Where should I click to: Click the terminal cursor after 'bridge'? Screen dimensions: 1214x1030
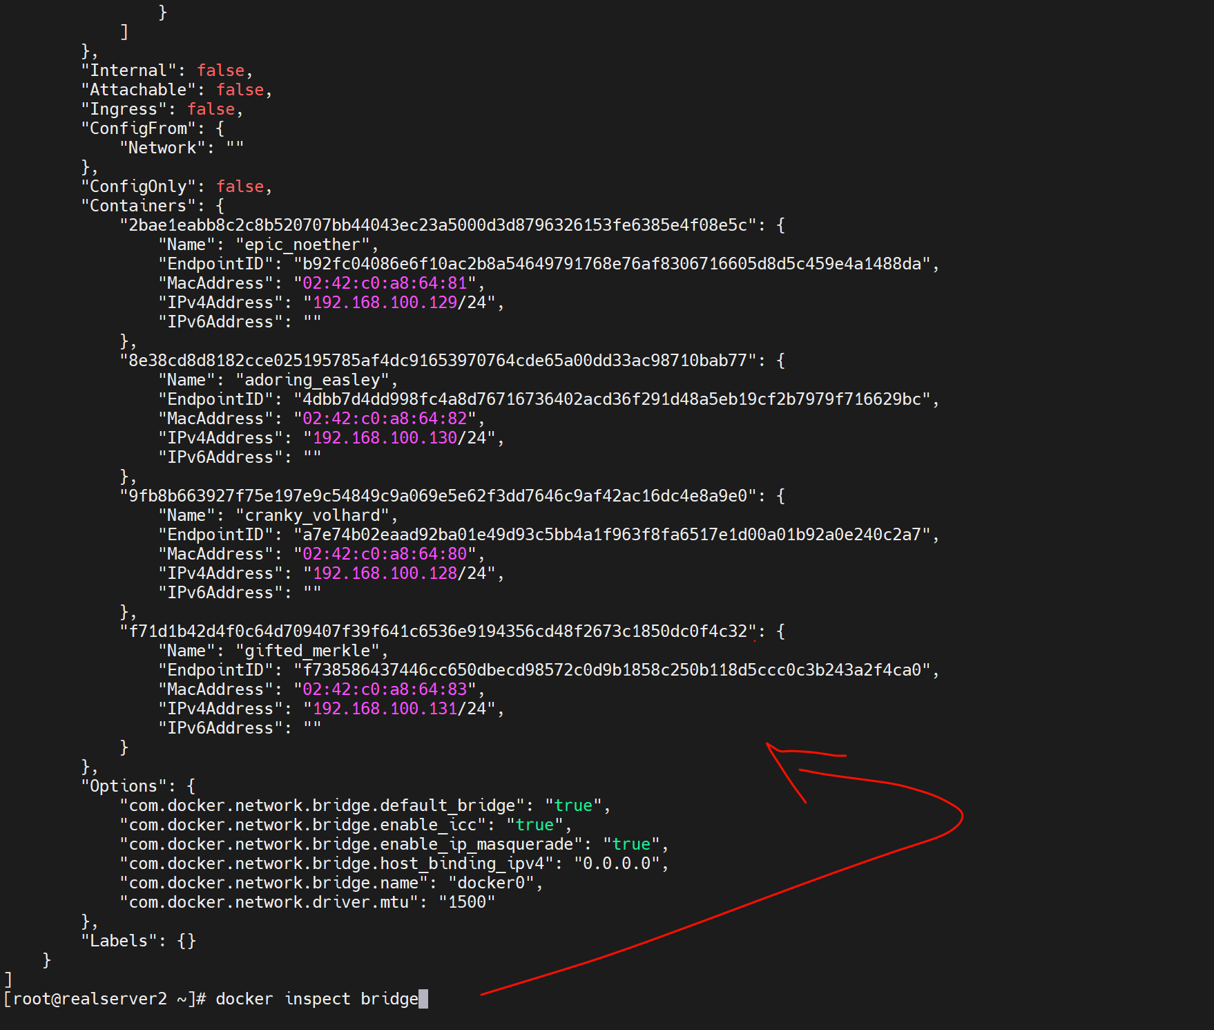423,1000
